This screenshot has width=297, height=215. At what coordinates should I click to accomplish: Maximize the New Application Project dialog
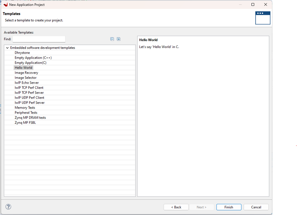pos(253,4)
